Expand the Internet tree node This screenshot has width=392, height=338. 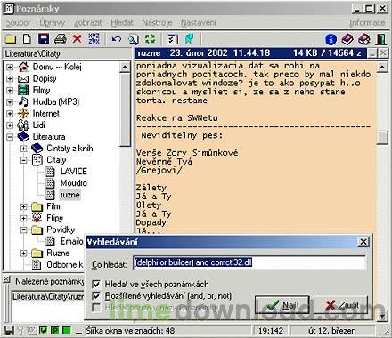(10, 114)
